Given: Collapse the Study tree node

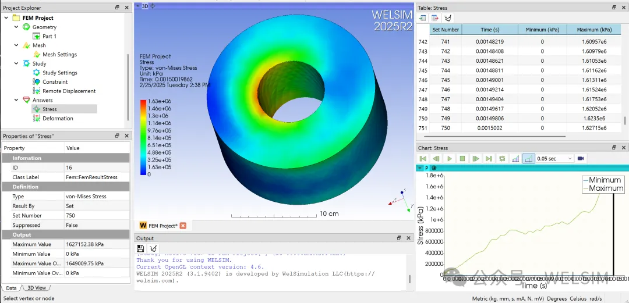Looking at the screenshot, I should click(x=16, y=63).
